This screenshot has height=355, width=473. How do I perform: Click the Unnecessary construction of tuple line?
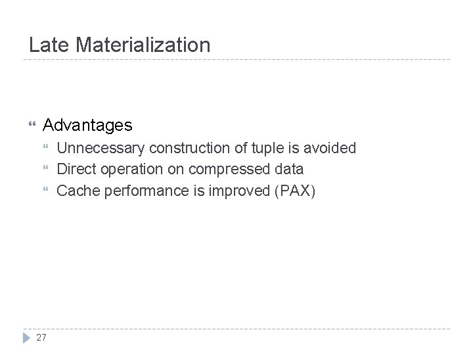(x=206, y=148)
